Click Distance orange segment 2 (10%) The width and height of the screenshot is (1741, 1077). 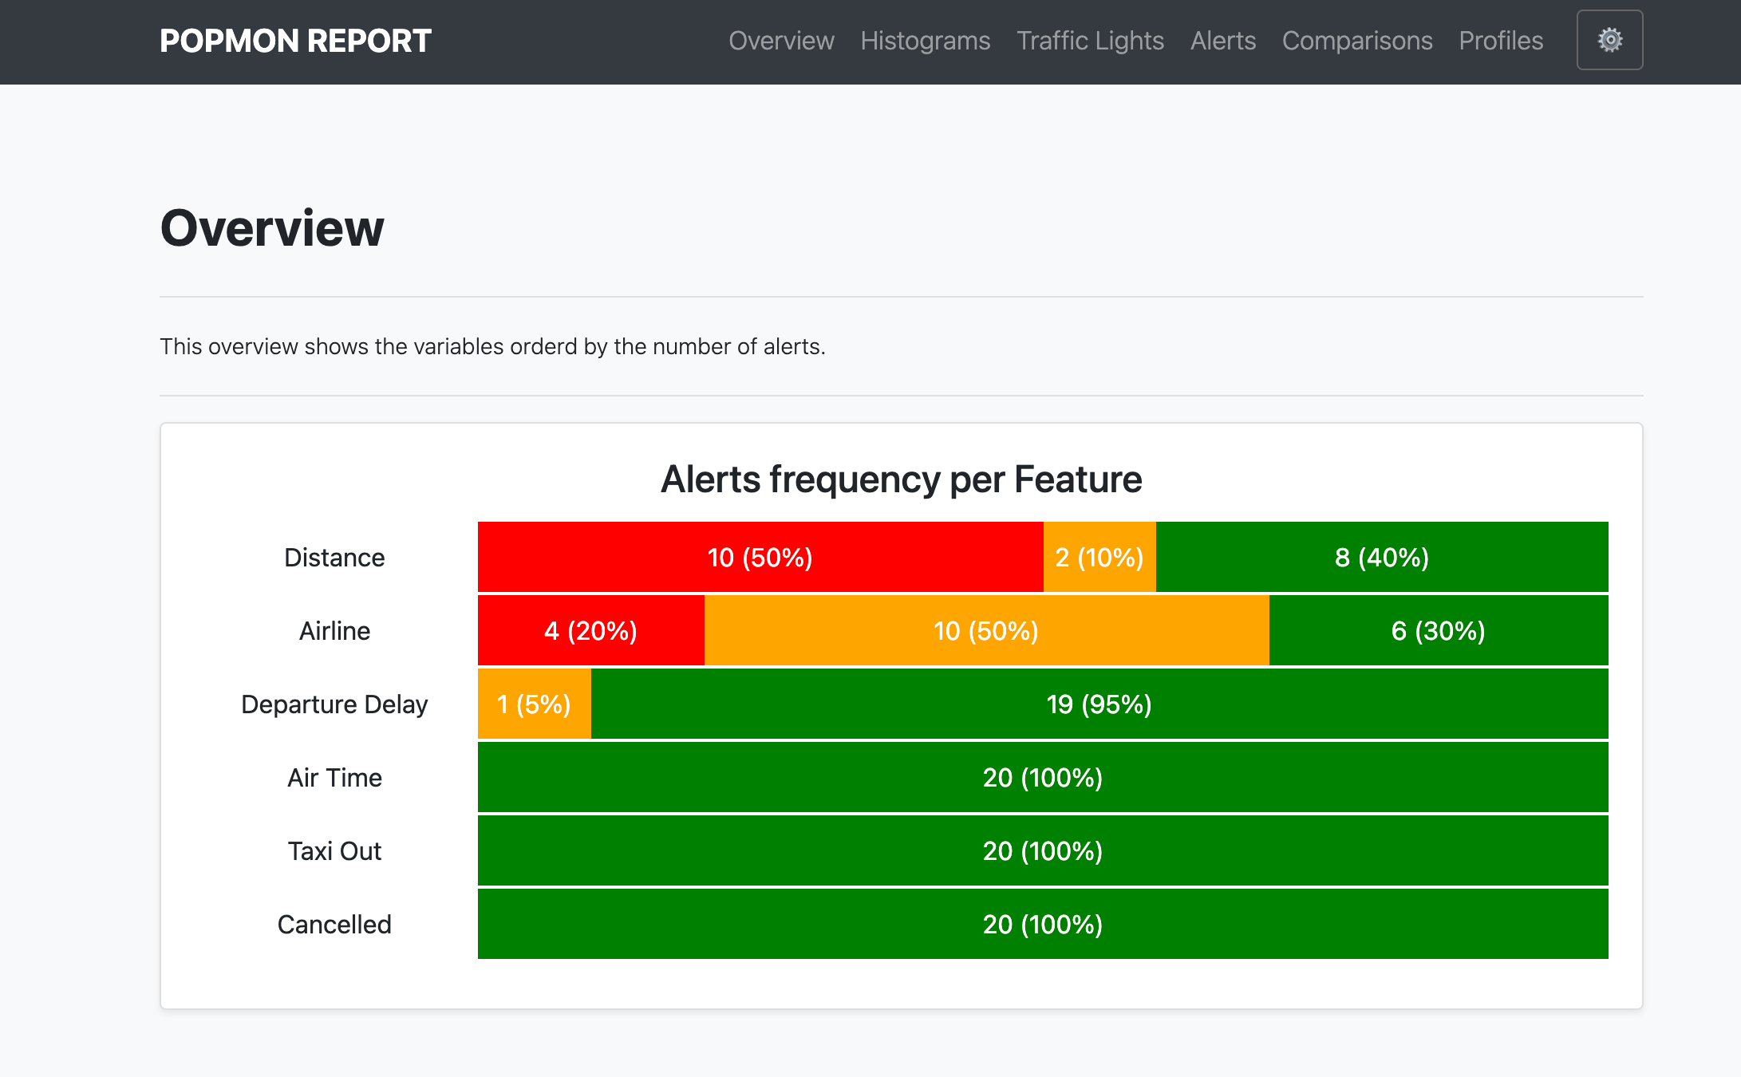pyautogui.click(x=1099, y=557)
